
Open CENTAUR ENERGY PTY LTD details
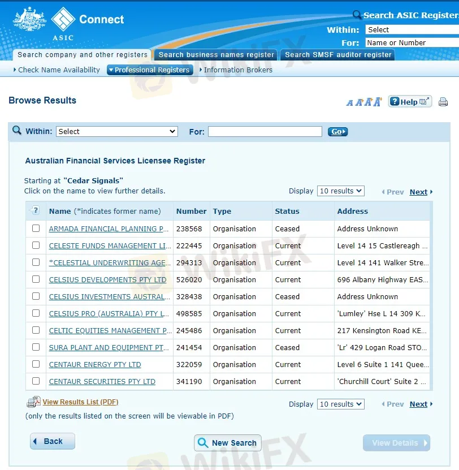pos(95,364)
